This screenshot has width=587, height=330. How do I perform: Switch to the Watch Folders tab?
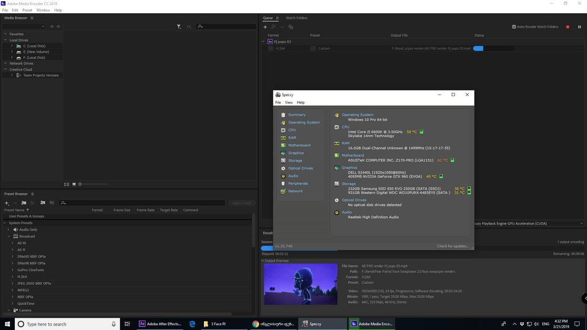(296, 18)
